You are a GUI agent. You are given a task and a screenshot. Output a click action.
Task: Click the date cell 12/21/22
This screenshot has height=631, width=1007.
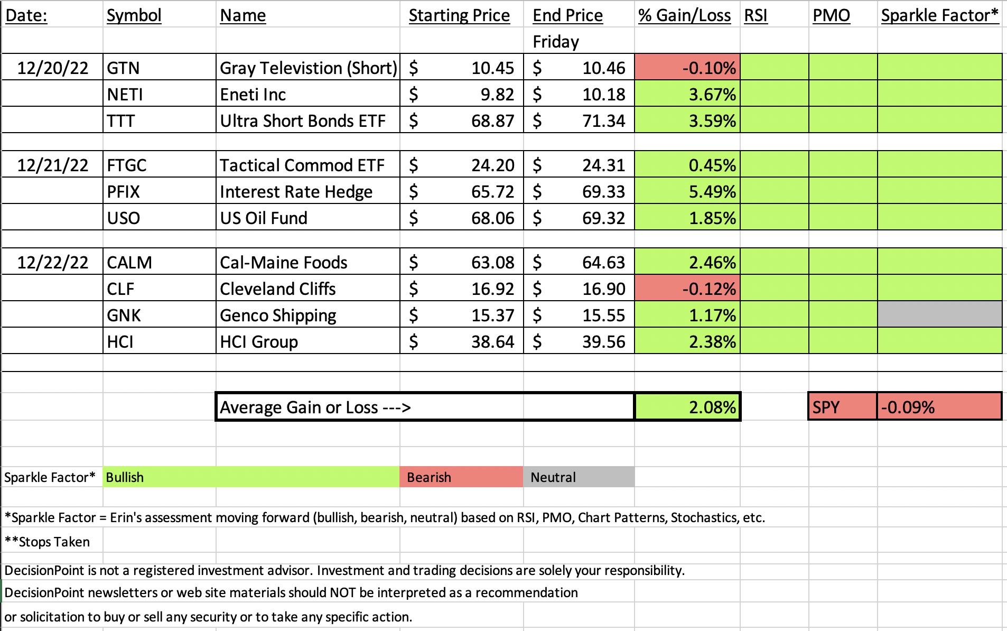[x=52, y=165]
